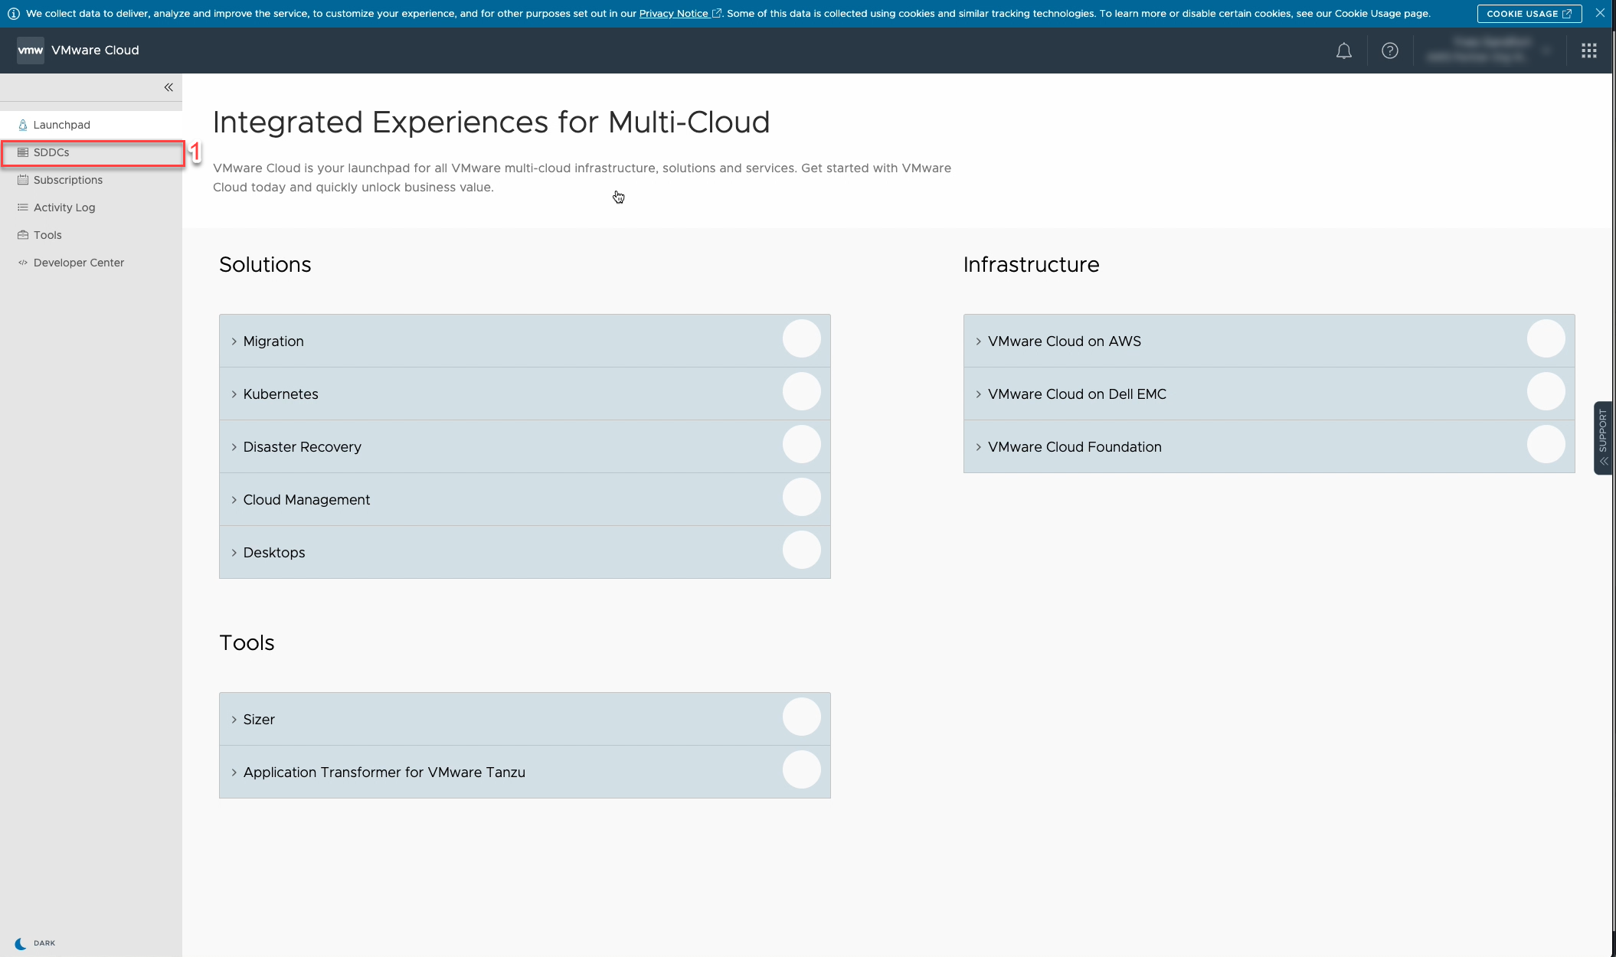The width and height of the screenshot is (1616, 957).
Task: Expand the Desktops solution row
Action: (x=525, y=552)
